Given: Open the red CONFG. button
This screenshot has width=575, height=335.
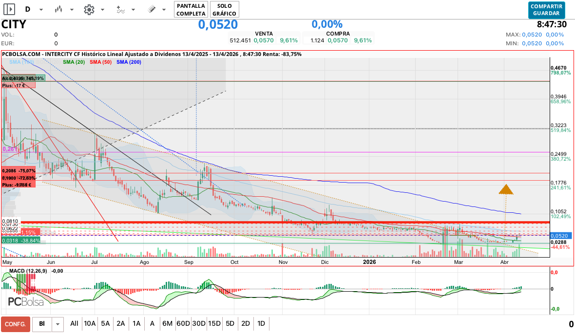Looking at the screenshot, I should click(x=16, y=324).
